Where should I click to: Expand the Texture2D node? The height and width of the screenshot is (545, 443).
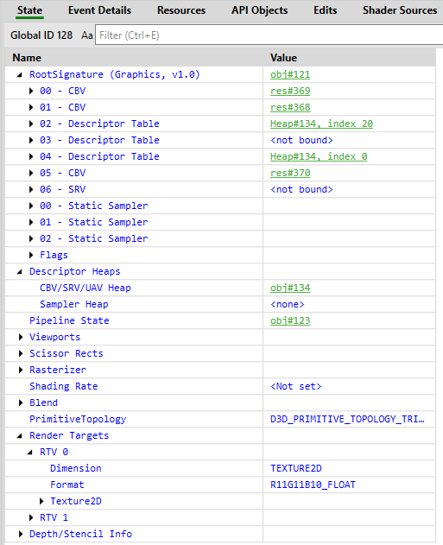(41, 501)
